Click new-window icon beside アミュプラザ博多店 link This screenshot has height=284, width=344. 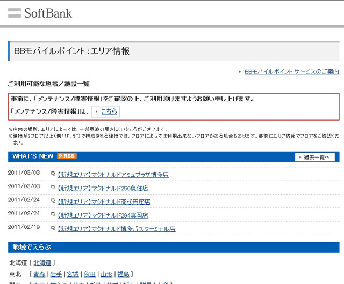click(x=53, y=174)
